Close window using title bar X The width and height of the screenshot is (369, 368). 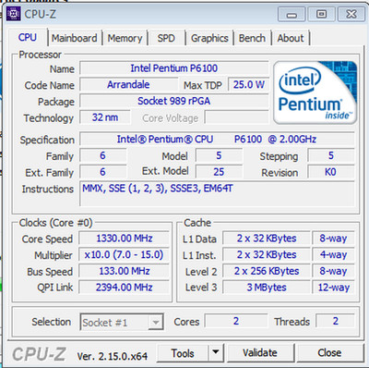coord(351,14)
